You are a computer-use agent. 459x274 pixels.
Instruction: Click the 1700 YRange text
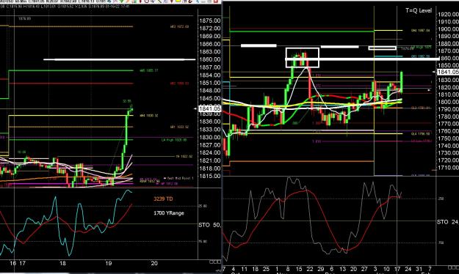[x=169, y=213]
